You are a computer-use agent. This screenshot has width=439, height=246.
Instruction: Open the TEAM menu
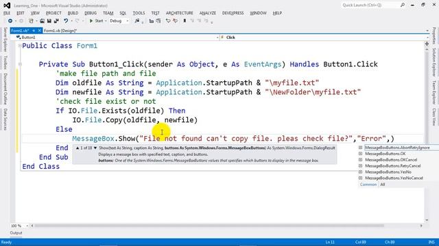click(108, 13)
